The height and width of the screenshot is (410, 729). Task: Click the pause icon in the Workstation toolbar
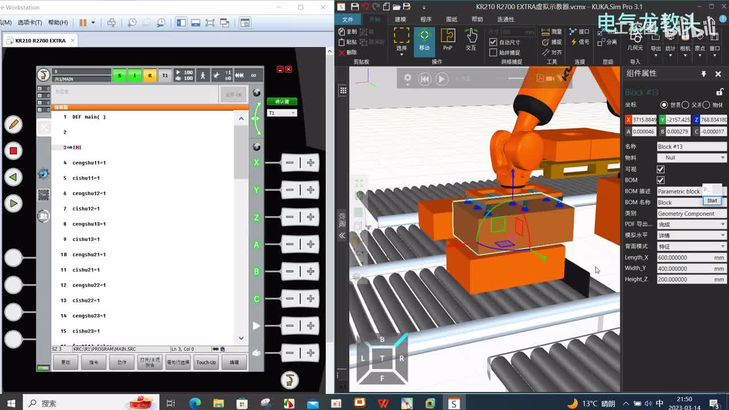coord(83,23)
